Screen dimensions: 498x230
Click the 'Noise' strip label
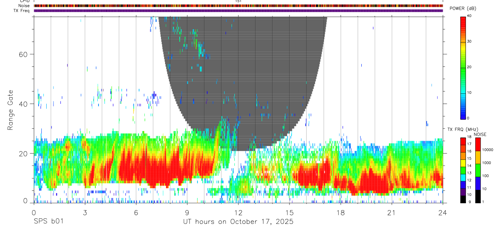pos(24,6)
